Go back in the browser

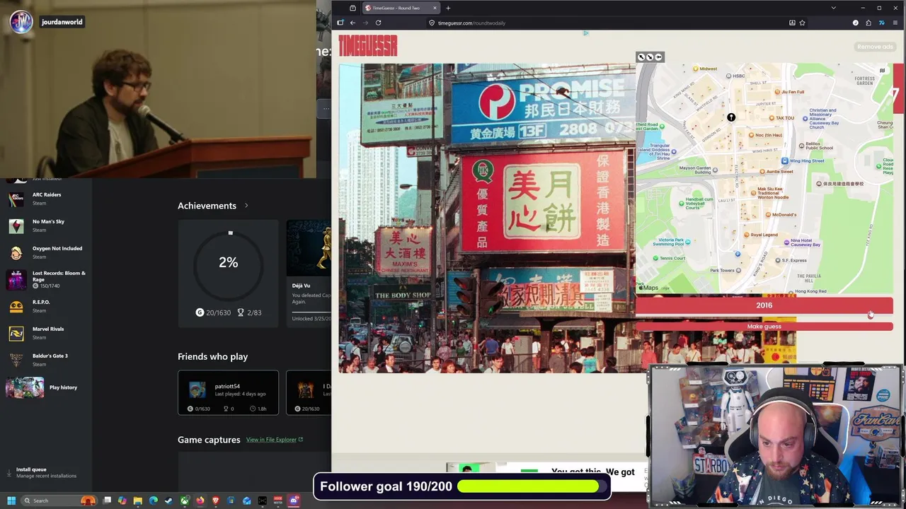pos(352,23)
